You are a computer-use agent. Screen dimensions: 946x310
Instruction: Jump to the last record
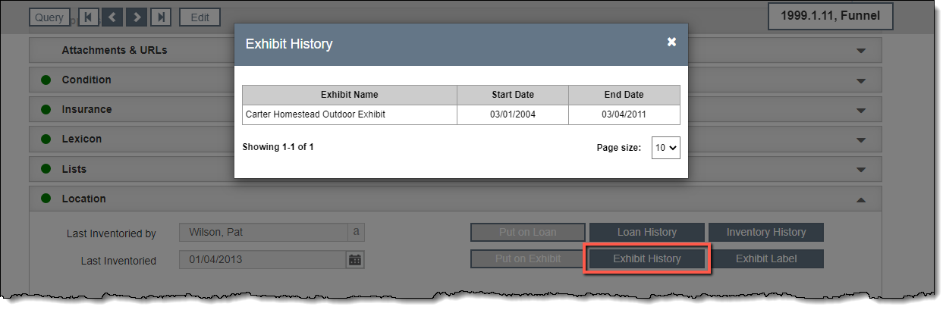161,17
